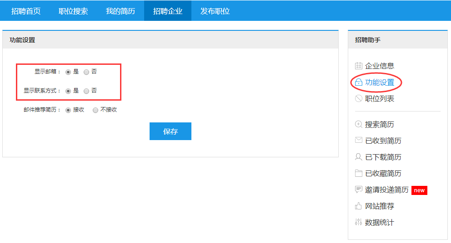Choose 不接收 for 邮件推荐简历
The width and height of the screenshot is (451, 243).
click(95, 110)
